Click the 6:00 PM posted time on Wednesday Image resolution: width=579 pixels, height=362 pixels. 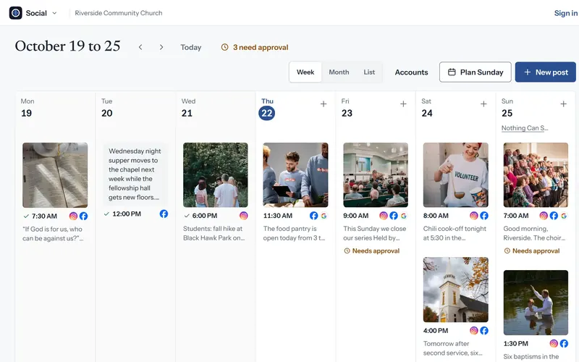click(x=205, y=216)
